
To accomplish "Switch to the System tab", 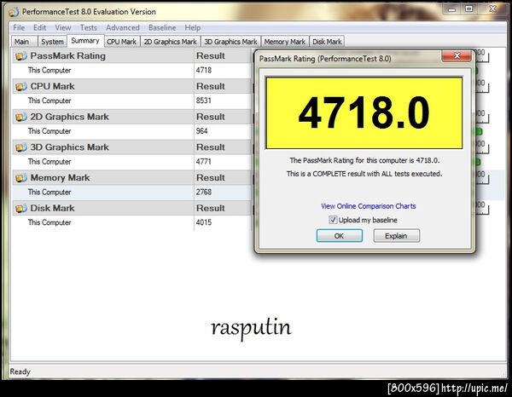I will [x=52, y=42].
